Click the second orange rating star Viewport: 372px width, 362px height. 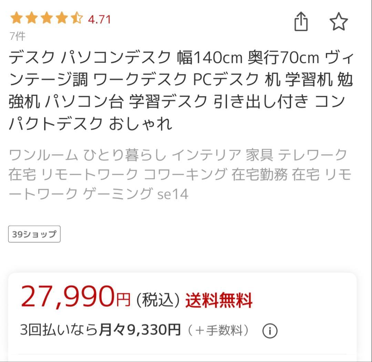pos(31,18)
